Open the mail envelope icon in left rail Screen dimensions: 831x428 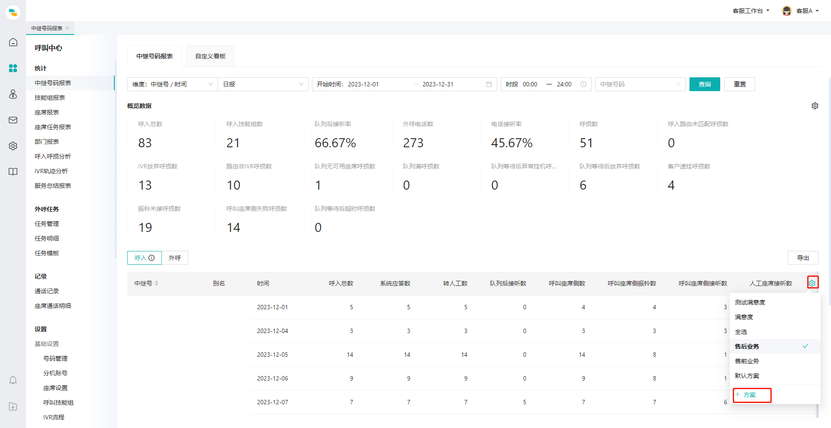[13, 120]
